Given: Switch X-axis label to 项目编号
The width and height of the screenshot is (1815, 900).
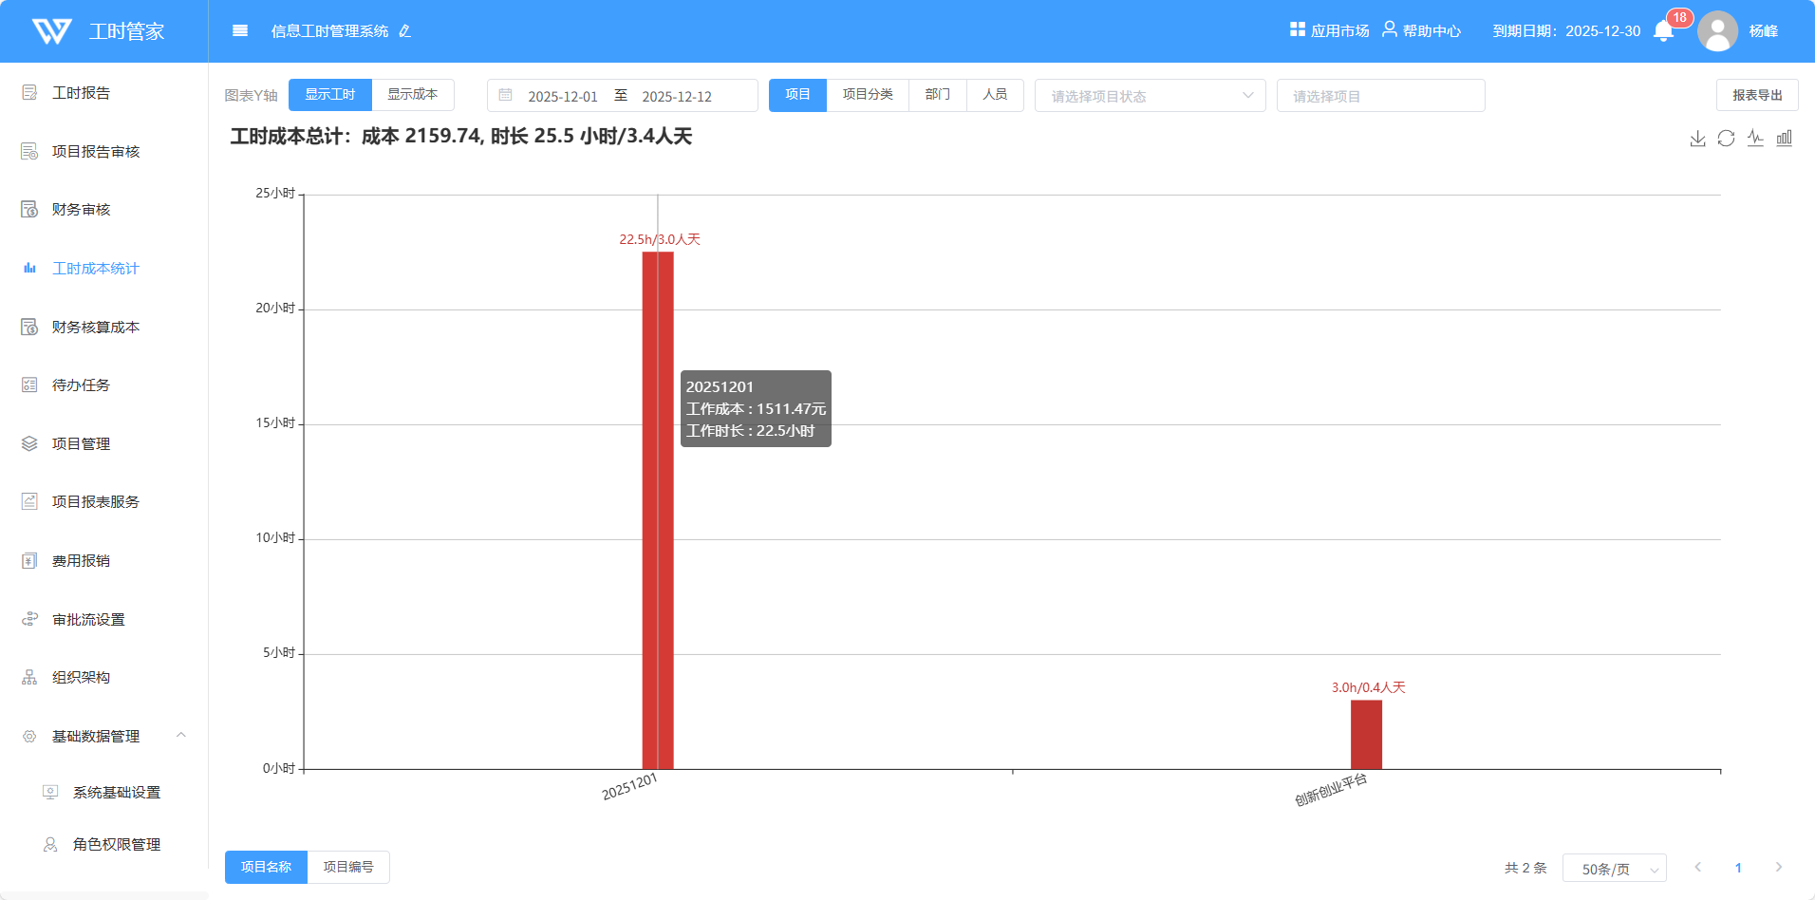Looking at the screenshot, I should pyautogui.click(x=348, y=867).
